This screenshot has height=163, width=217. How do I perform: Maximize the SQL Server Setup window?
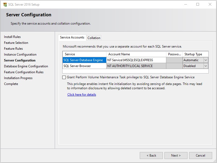click(198, 5)
